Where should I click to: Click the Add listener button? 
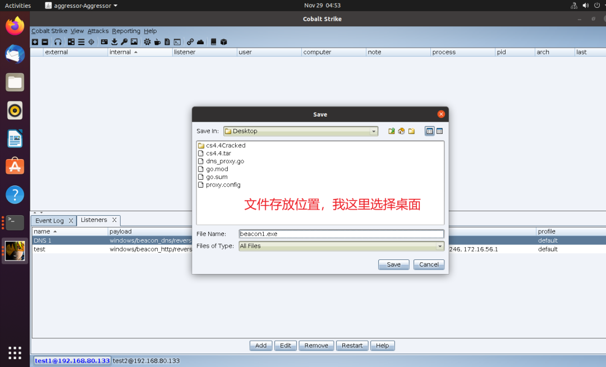pyautogui.click(x=261, y=346)
